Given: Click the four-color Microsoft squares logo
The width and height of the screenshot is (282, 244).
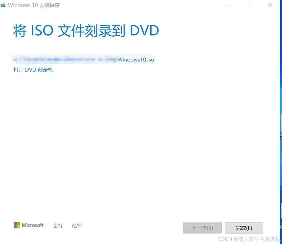Looking at the screenshot, I should [17, 225].
